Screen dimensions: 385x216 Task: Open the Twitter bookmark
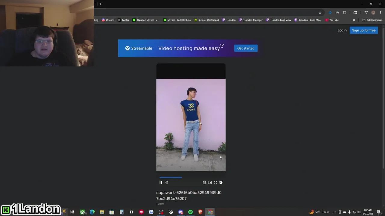123,20
